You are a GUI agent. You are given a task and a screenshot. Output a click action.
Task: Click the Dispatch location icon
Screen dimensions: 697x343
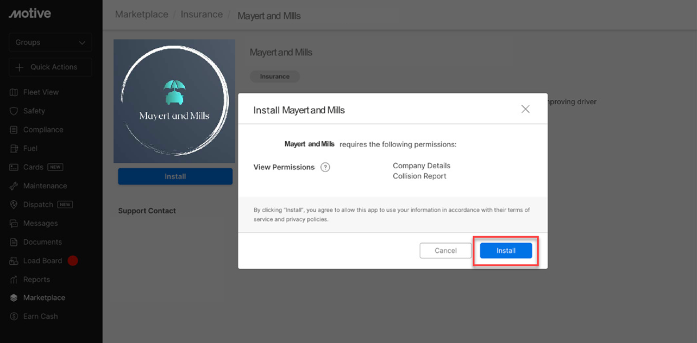(x=14, y=205)
